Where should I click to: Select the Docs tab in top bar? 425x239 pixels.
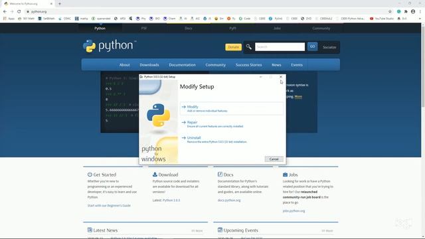189,28
